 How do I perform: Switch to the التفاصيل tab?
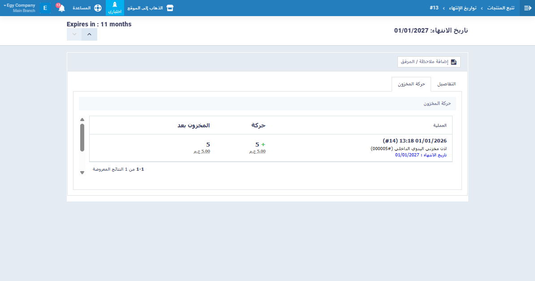446,84
